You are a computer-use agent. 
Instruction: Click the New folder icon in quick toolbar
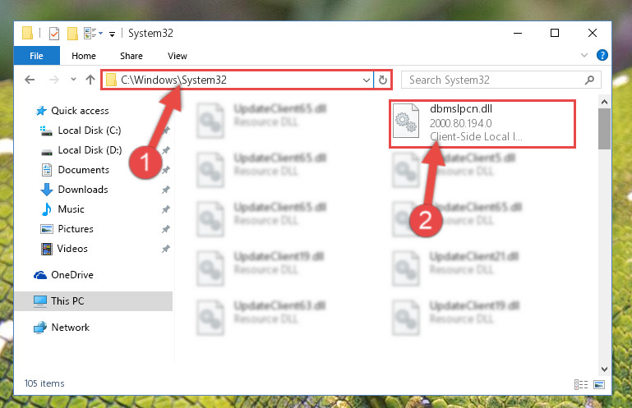[x=72, y=34]
